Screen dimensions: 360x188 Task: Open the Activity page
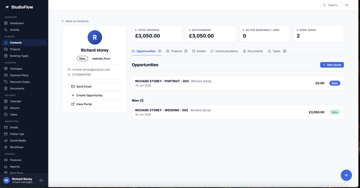pyautogui.click(x=24, y=30)
